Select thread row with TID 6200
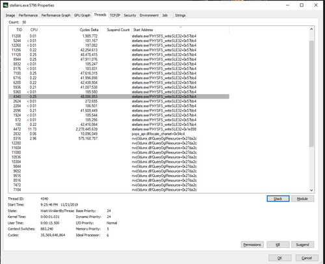325x264 pixels. click(x=119, y=82)
